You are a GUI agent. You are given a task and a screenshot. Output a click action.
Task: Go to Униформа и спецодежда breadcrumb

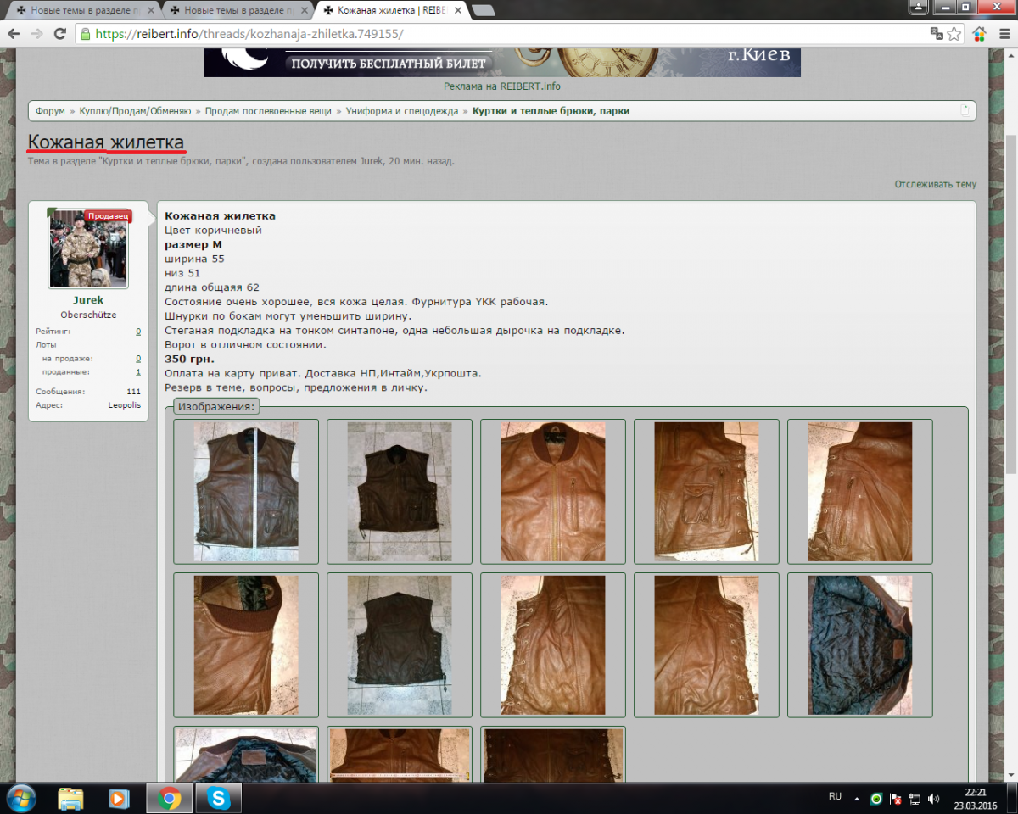click(x=401, y=111)
